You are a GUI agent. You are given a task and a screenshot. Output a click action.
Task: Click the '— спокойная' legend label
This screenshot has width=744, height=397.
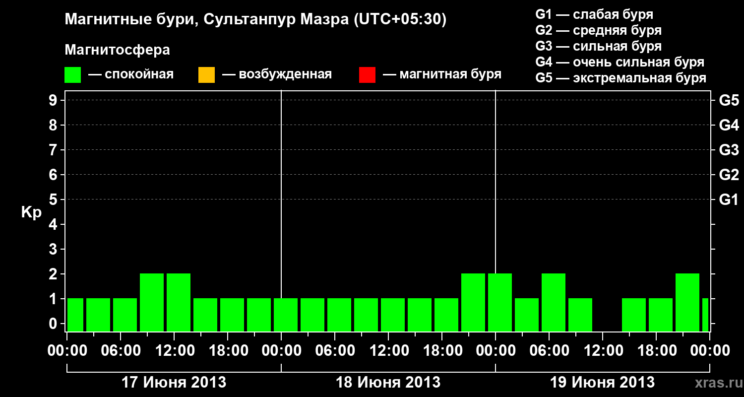click(131, 75)
